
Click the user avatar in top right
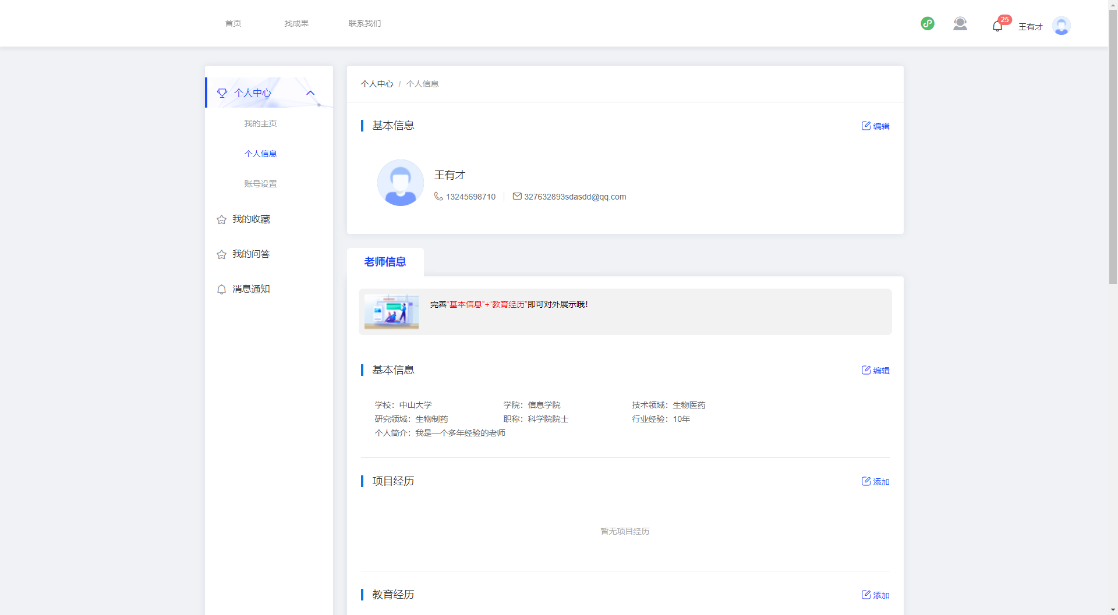click(1061, 26)
